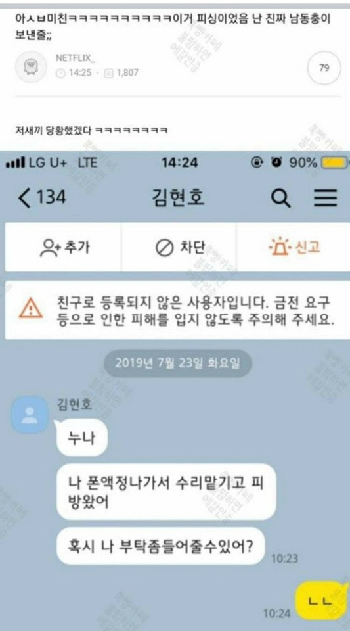The image size is (350, 631).
Task: Click the orange warning triangle icon
Action: tap(31, 309)
